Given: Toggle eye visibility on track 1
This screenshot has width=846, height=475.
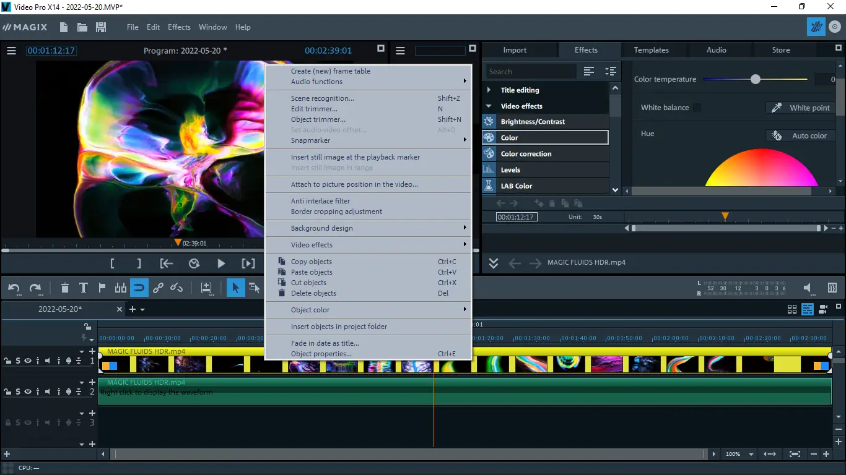Looking at the screenshot, I should click(x=28, y=361).
